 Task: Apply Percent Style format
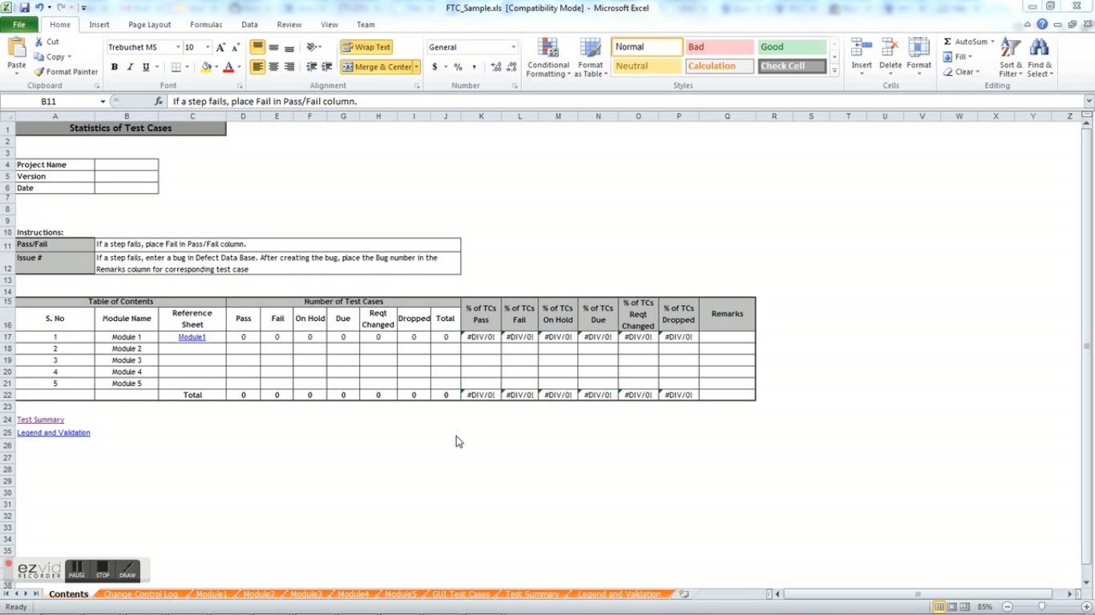[x=458, y=67]
